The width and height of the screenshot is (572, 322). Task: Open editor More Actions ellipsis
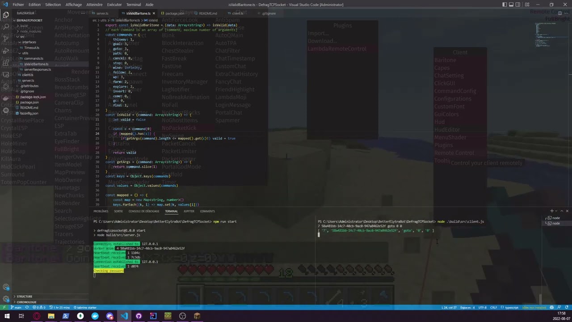(x=566, y=13)
